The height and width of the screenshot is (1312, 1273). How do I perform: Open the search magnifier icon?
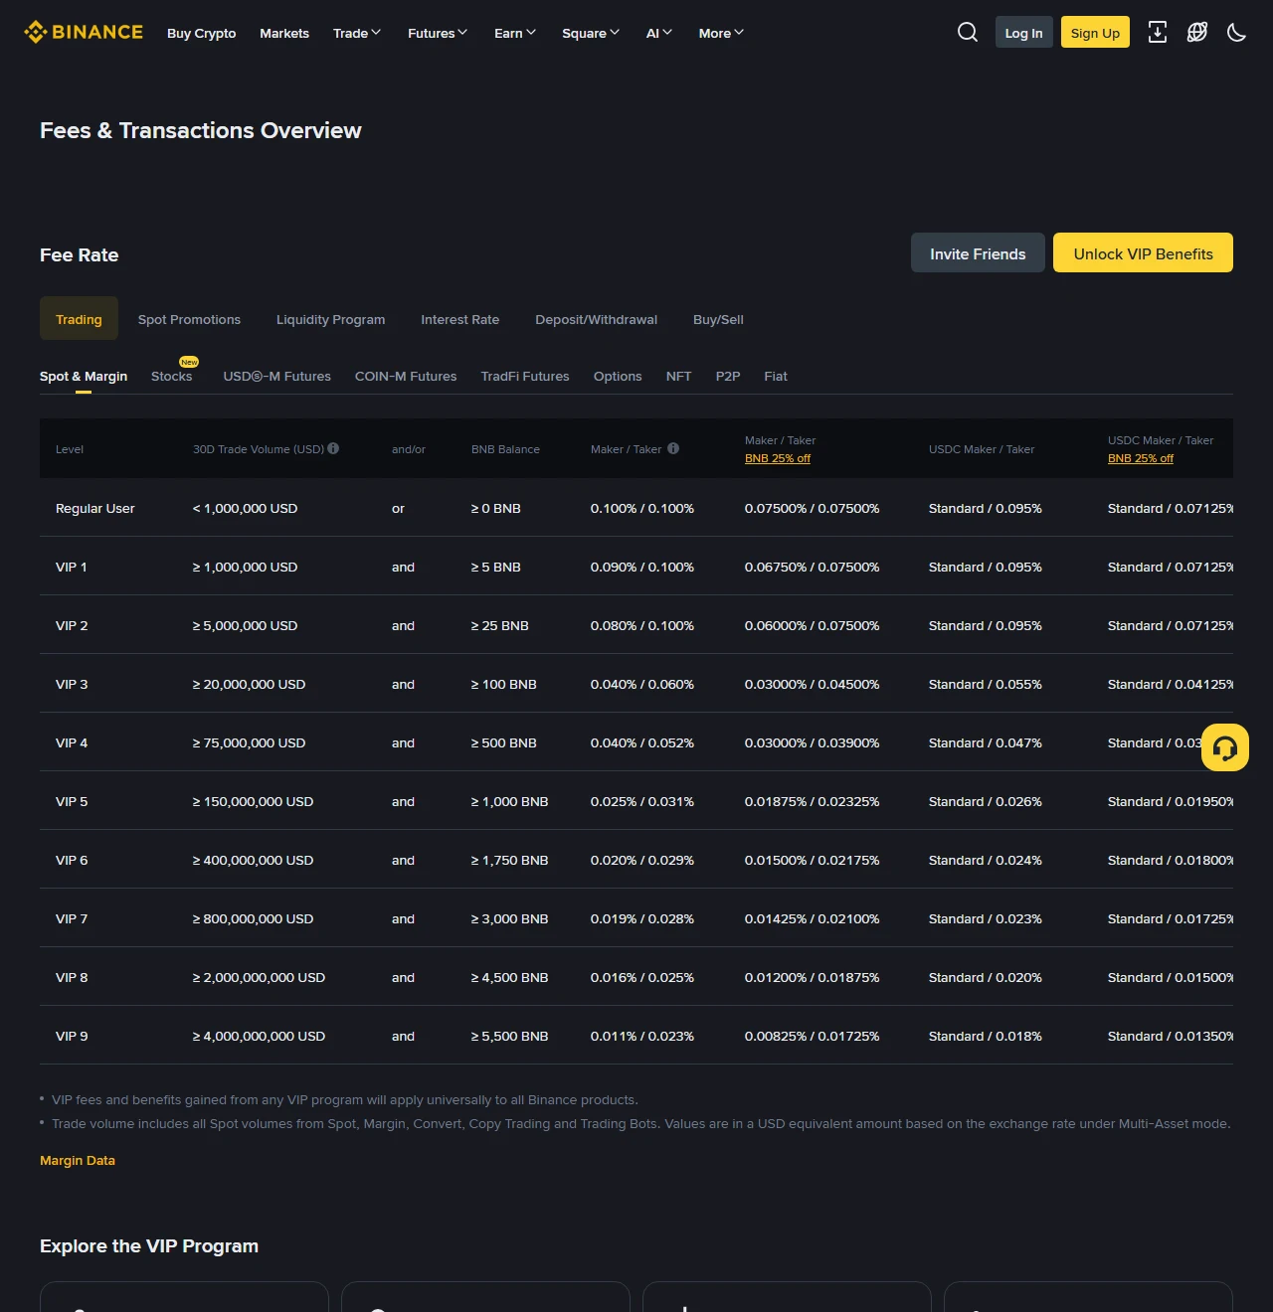(x=968, y=32)
